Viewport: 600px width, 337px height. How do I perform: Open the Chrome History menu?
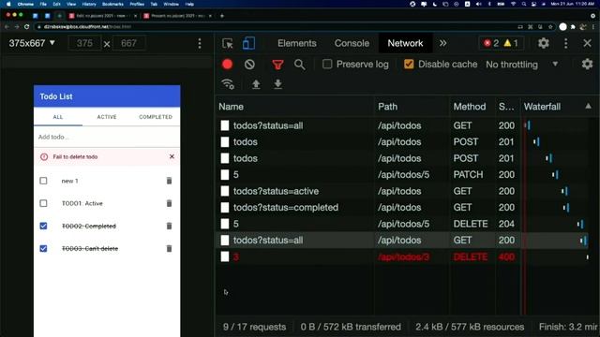pyautogui.click(x=89, y=4)
